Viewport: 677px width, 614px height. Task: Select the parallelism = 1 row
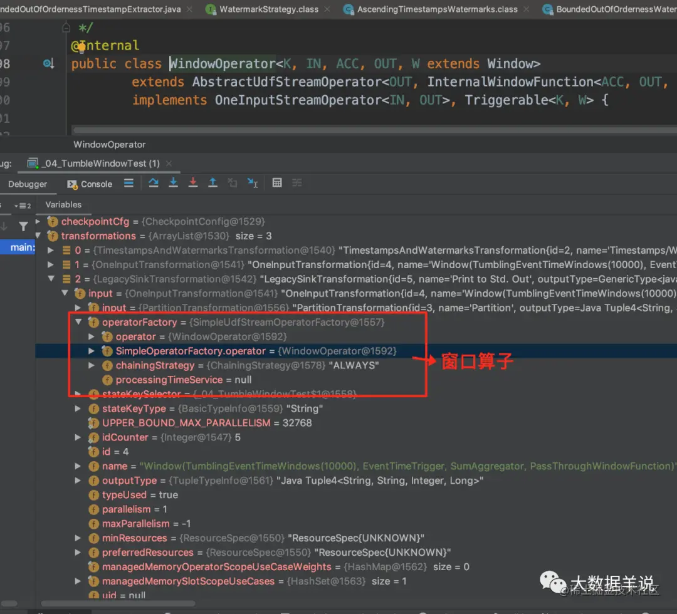tap(356, 509)
